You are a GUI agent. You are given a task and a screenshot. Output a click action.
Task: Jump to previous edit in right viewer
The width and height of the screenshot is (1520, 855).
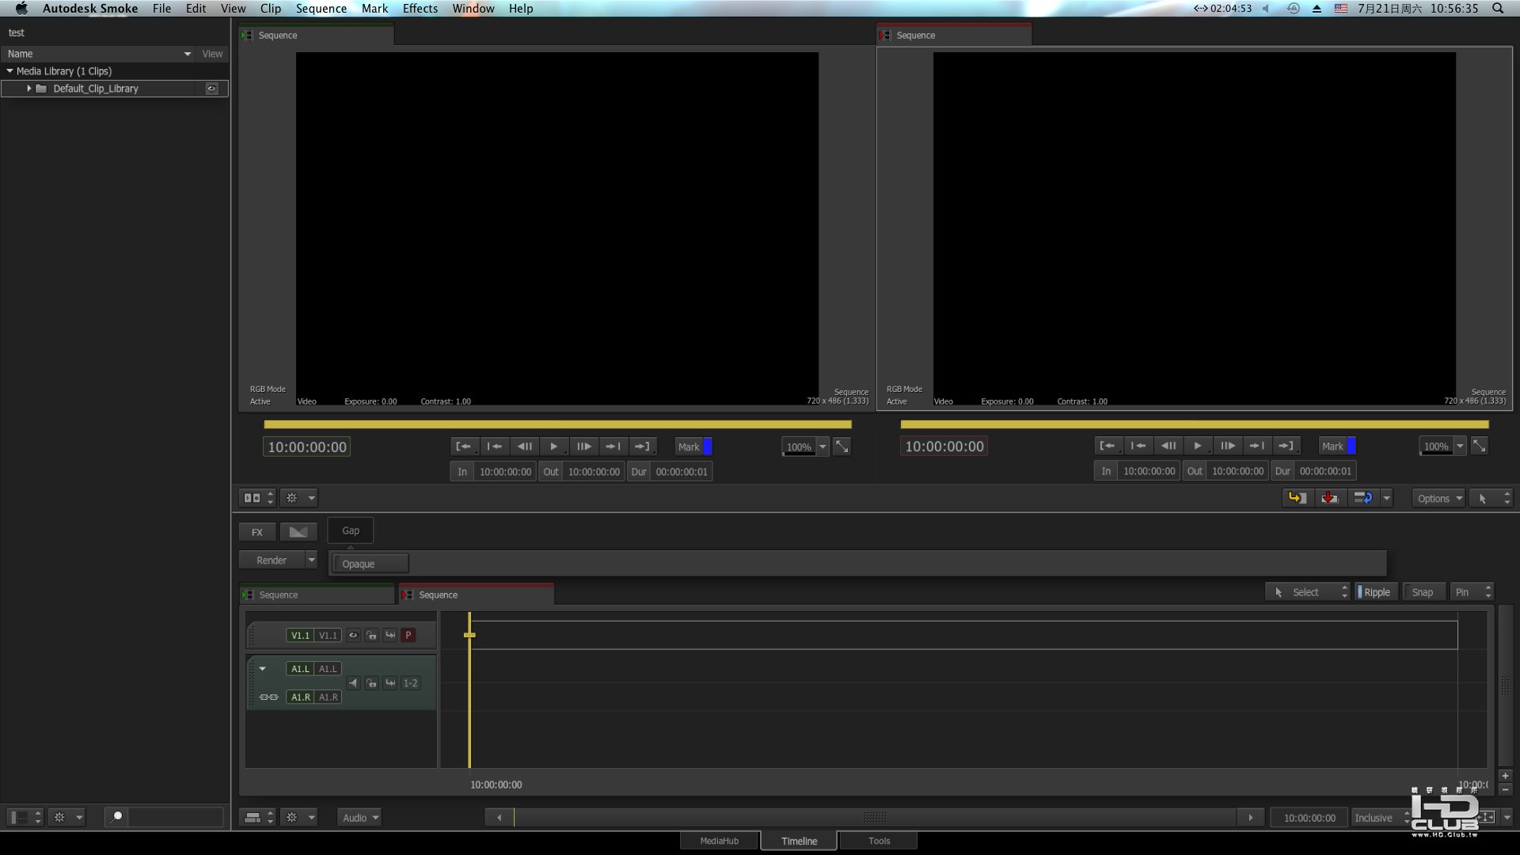pos(1138,446)
